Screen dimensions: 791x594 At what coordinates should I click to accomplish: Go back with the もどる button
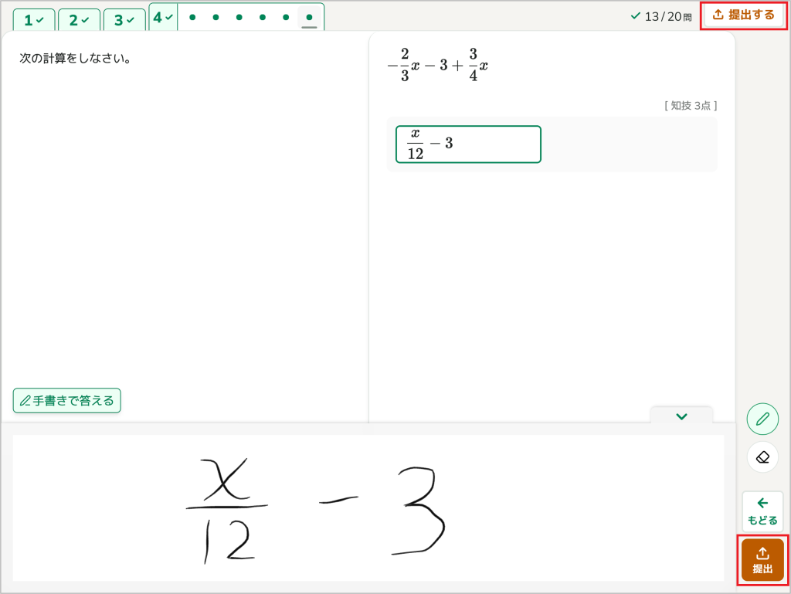coord(762,511)
